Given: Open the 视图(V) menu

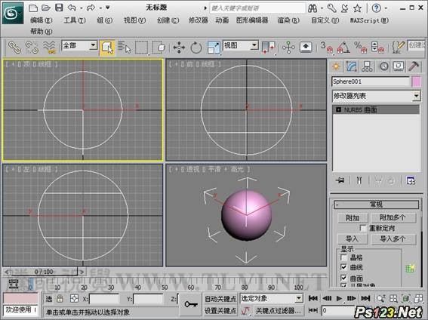Looking at the screenshot, I should tap(135, 20).
